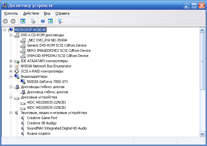Select the MICROSOF-9CBD35 computer name
The image size is (207, 146).
coord(30,30)
